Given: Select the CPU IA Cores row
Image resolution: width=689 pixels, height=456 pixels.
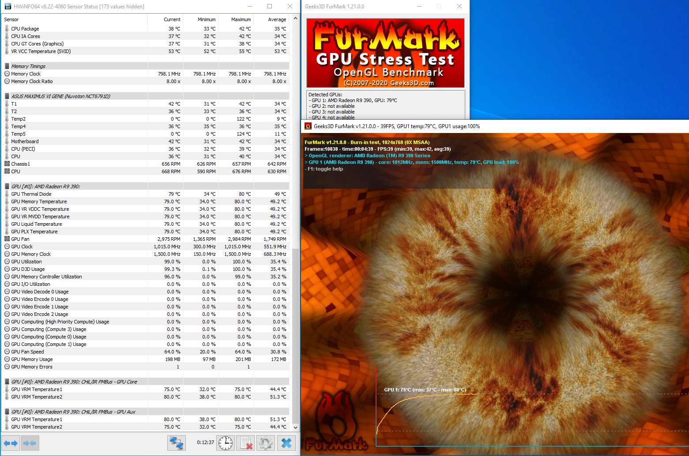Looking at the screenshot, I should click(146, 36).
